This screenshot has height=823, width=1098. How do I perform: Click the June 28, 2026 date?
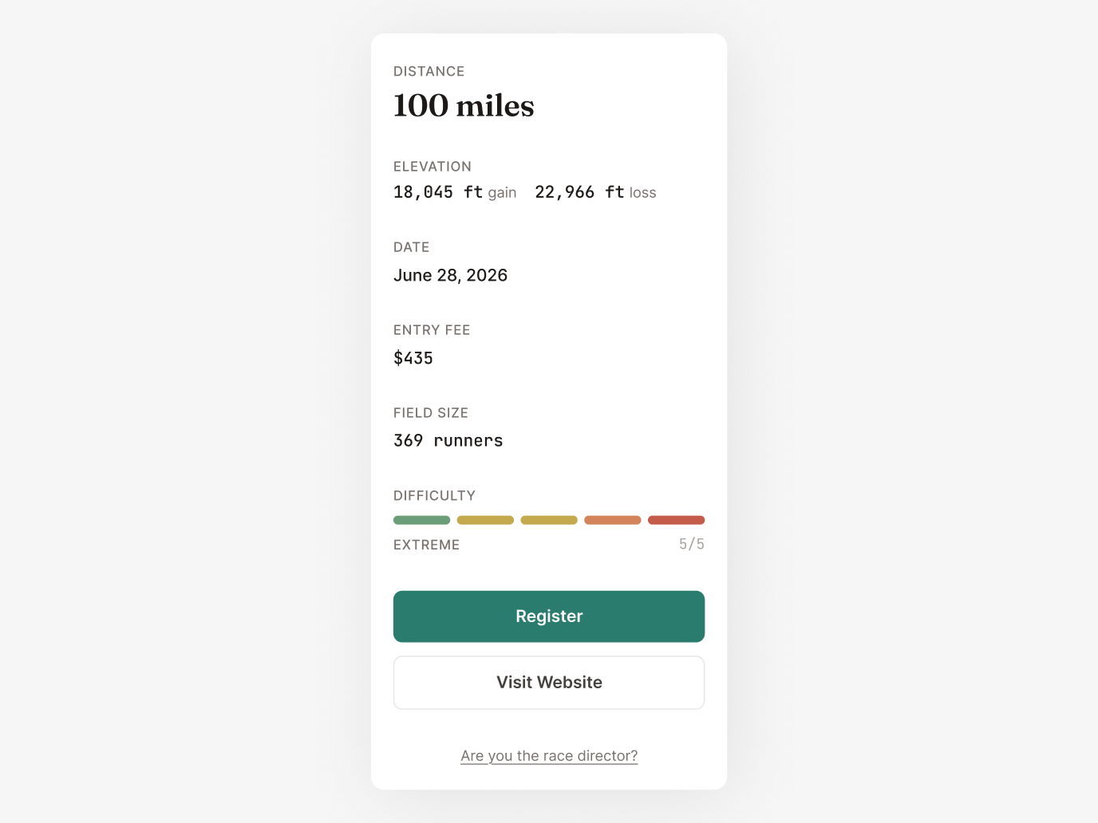click(x=450, y=275)
